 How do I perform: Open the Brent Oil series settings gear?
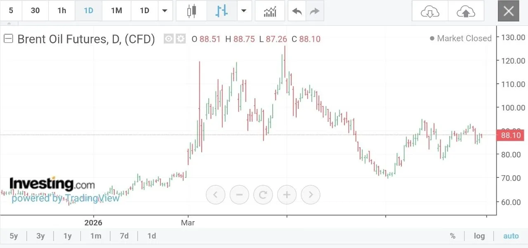[x=181, y=39]
